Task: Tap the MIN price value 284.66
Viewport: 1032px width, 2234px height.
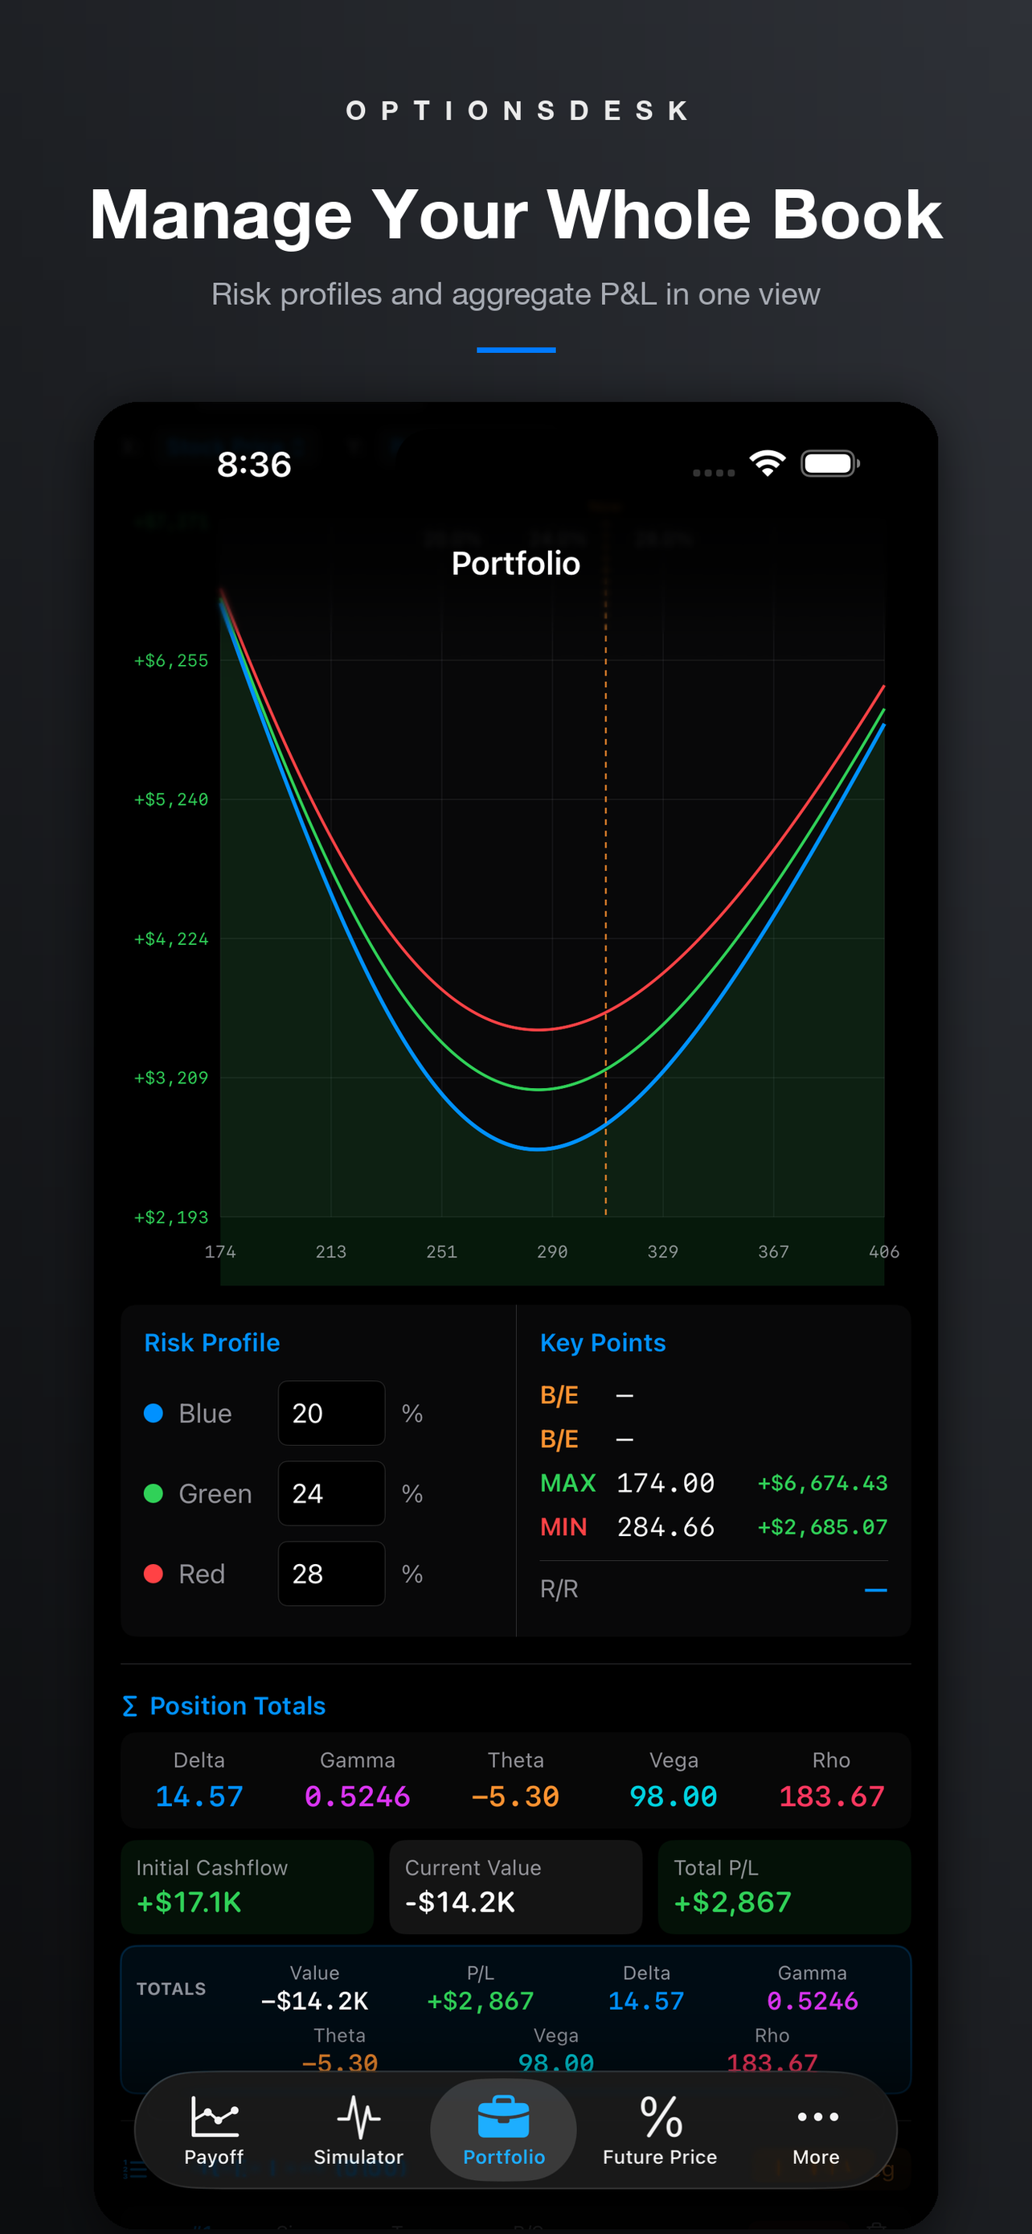Action: tap(665, 1526)
